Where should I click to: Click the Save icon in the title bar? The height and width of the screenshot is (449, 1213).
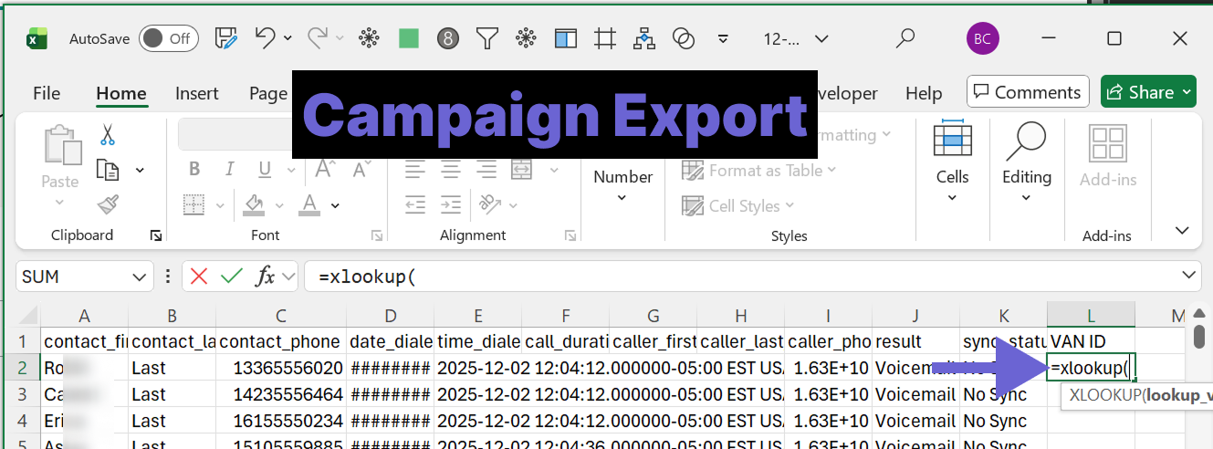(225, 37)
